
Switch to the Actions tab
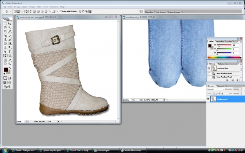pos(221,64)
